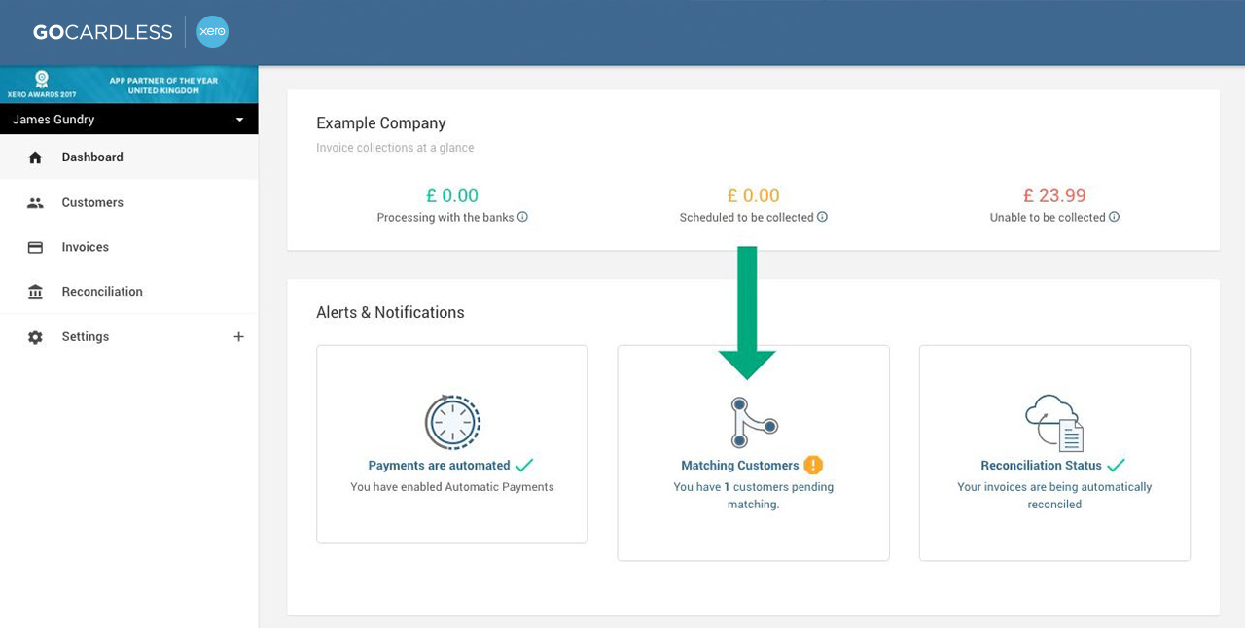Click the Alerts & Notifications heading

click(390, 312)
